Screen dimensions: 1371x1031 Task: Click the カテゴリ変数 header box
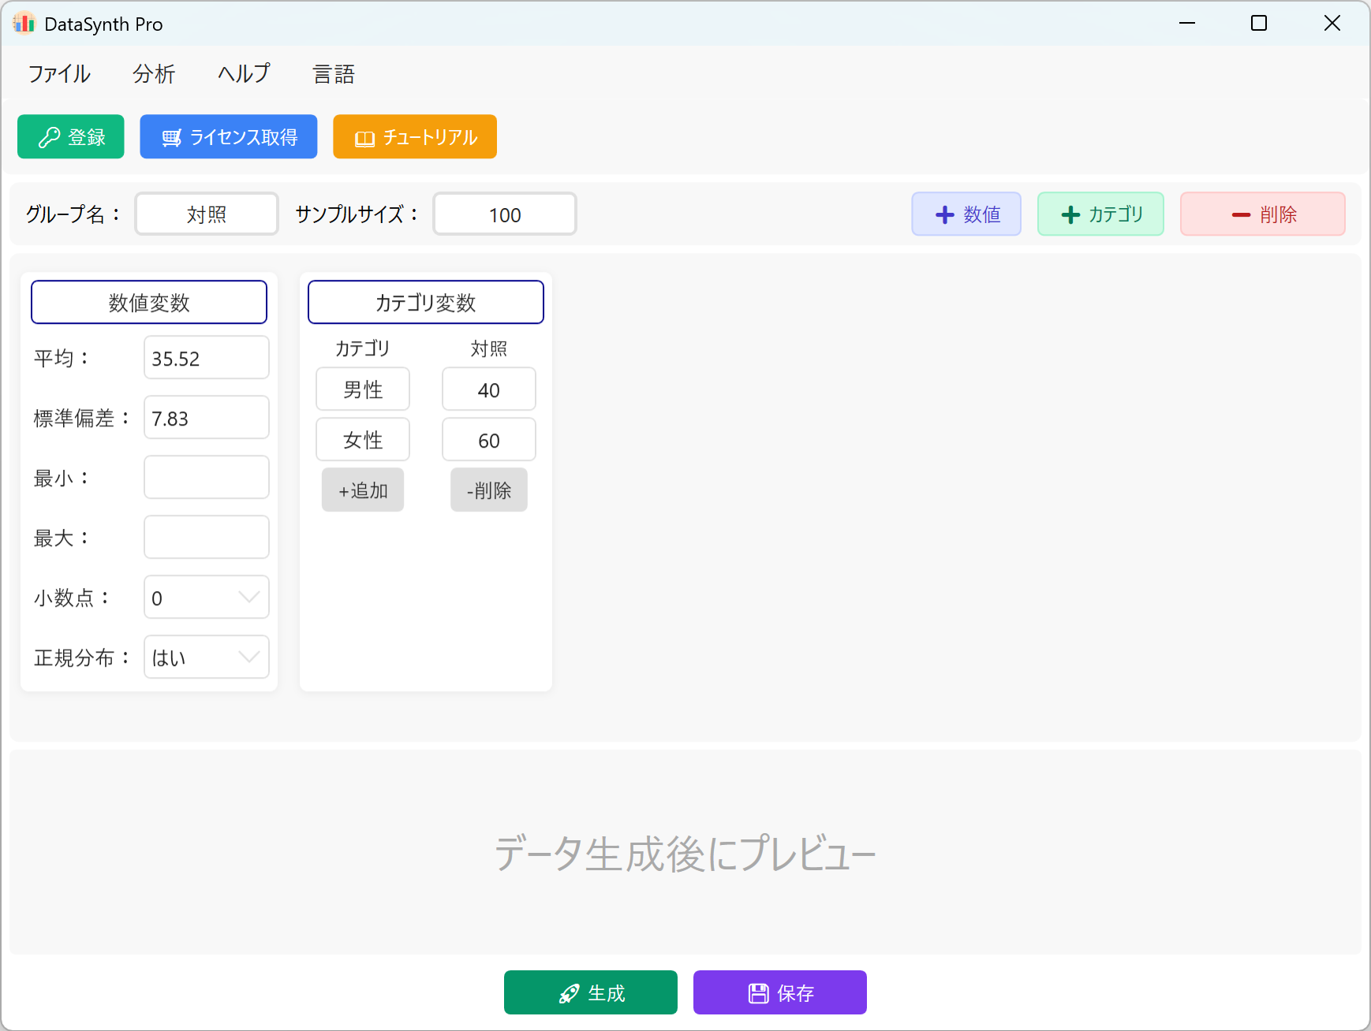[426, 303]
